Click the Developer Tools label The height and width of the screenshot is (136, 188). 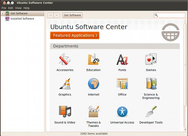coord(151,122)
